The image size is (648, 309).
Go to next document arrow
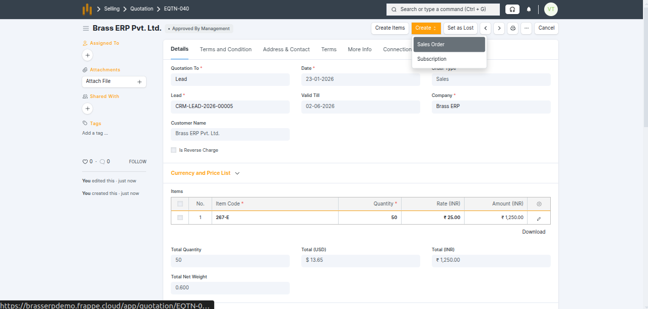coord(499,28)
